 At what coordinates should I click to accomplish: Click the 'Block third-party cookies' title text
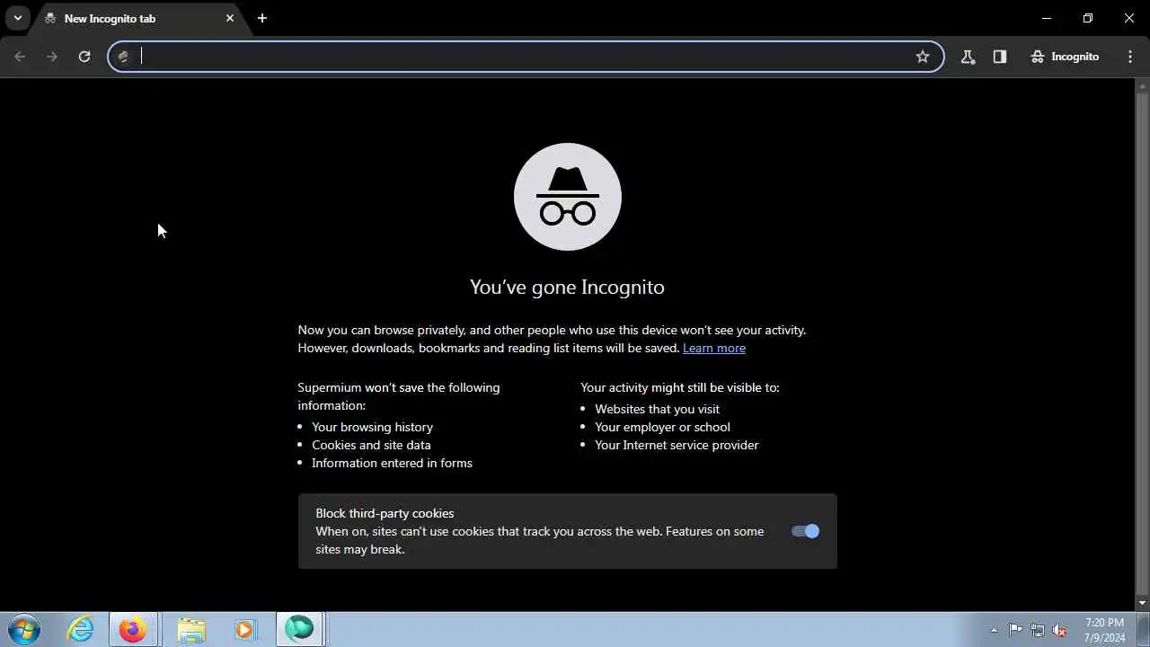(385, 513)
